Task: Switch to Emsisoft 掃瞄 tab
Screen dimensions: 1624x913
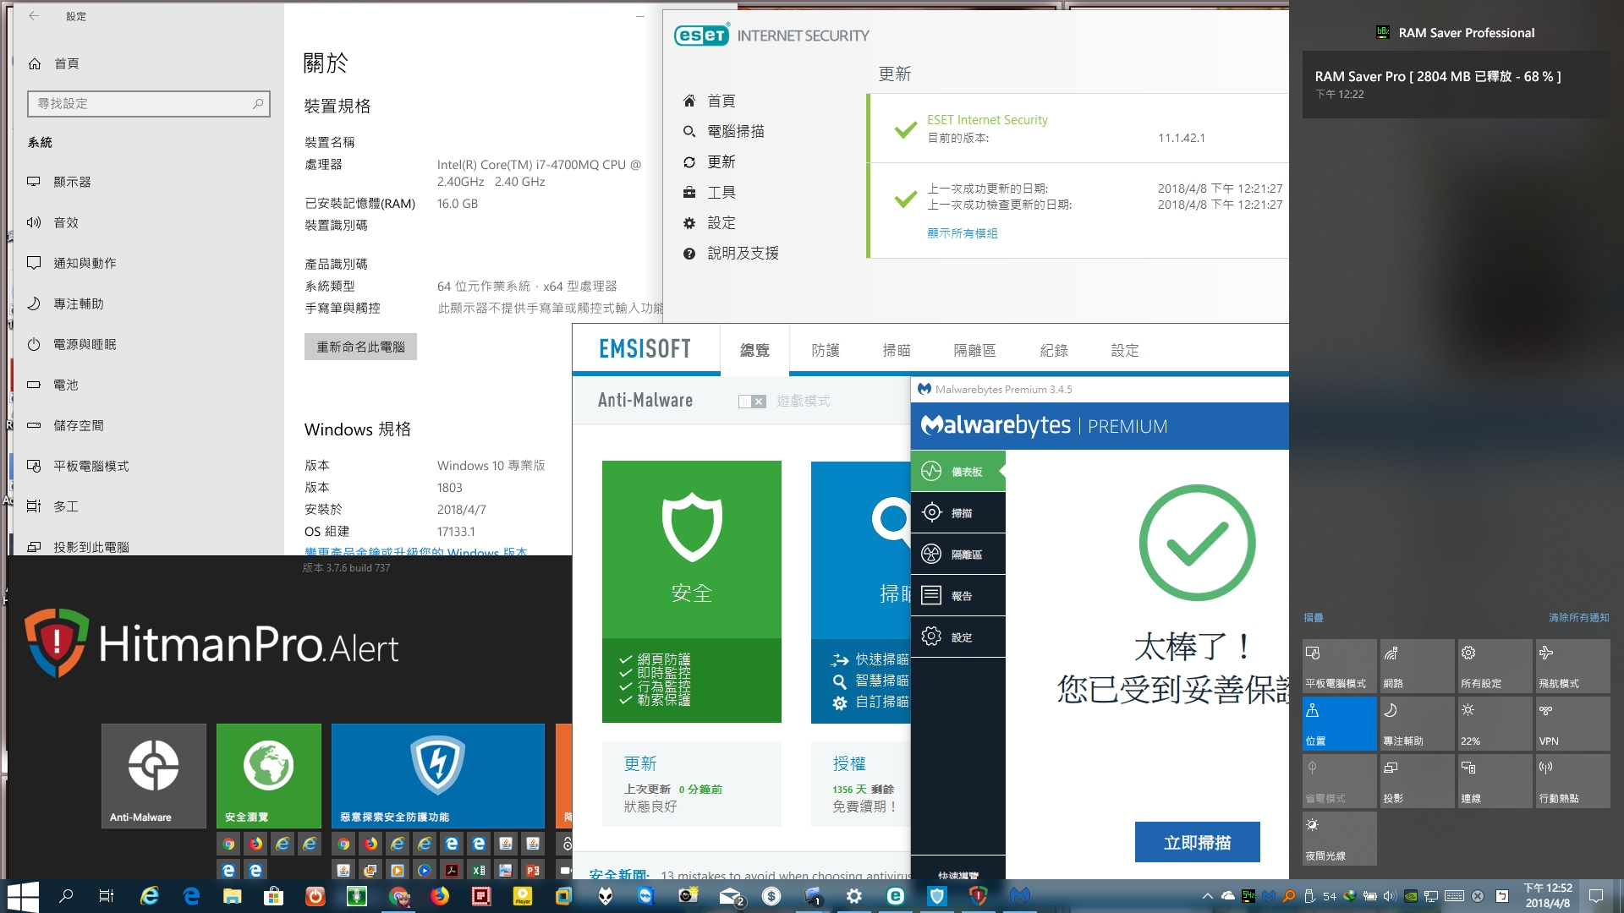Action: pyautogui.click(x=897, y=350)
